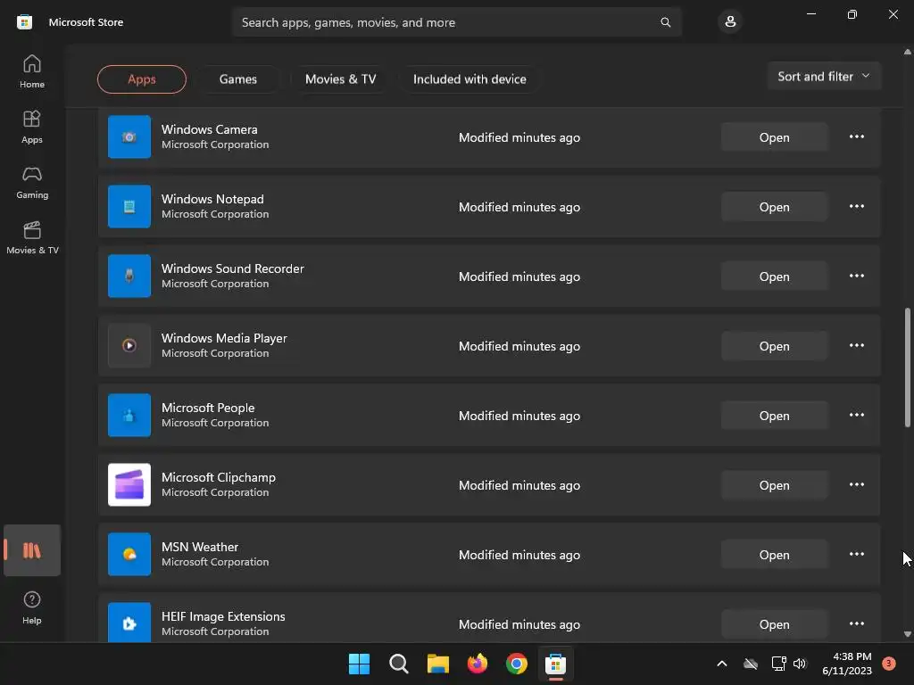Screen dimensions: 914x685
Task: Open Microsoft People app
Action: [774, 416]
